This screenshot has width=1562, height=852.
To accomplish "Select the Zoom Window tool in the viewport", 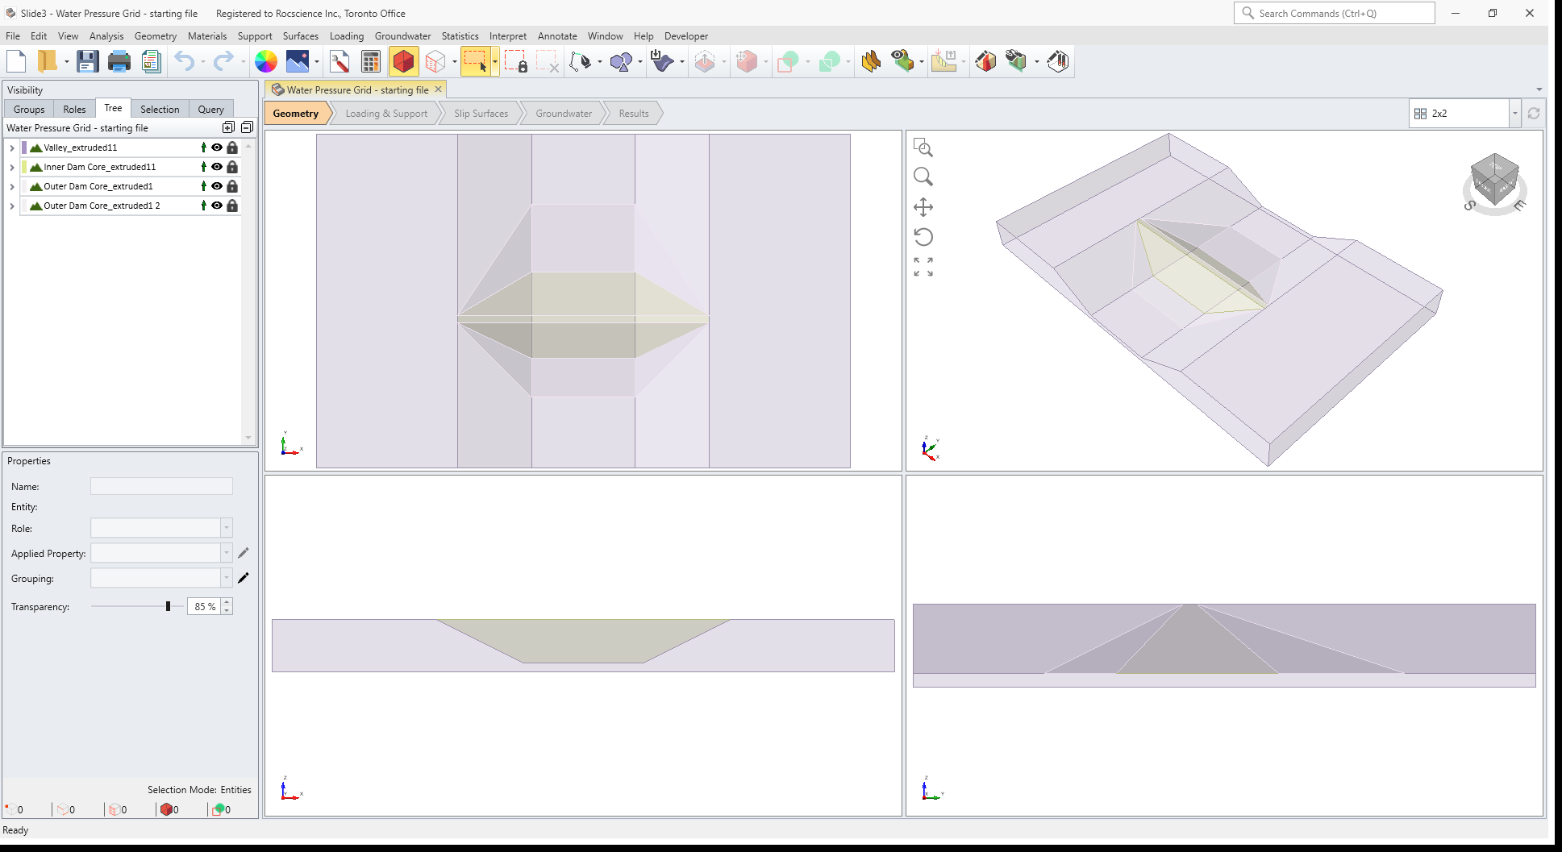I will [924, 148].
